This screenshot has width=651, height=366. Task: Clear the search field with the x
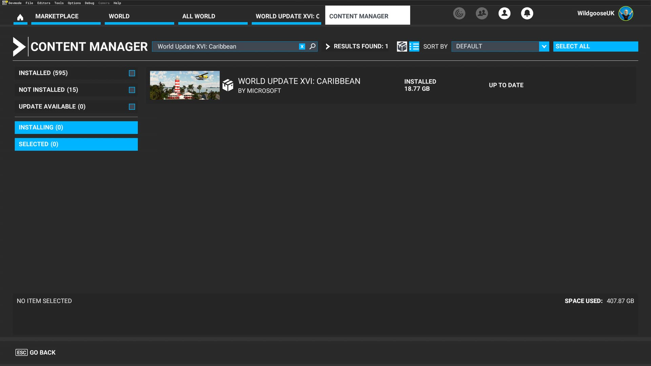tap(302, 47)
